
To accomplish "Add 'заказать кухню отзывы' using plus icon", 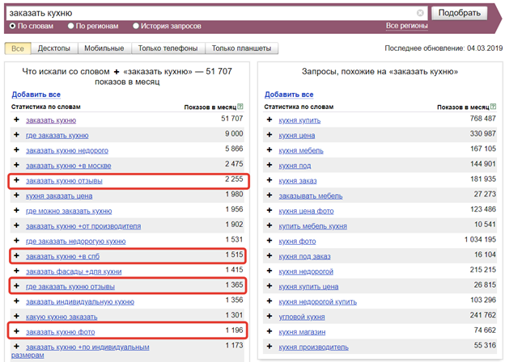I will coord(16,180).
